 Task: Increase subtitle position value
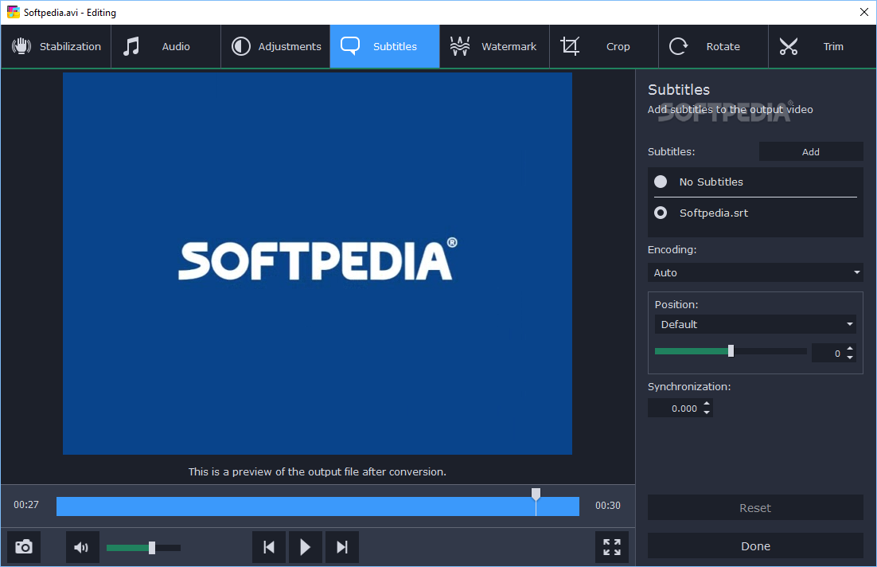pyautogui.click(x=850, y=349)
